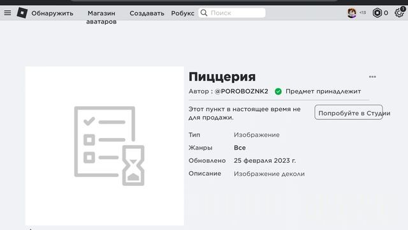This screenshot has width=408, height=230.
Task: Click the Roblox logo icon
Action: (22, 13)
